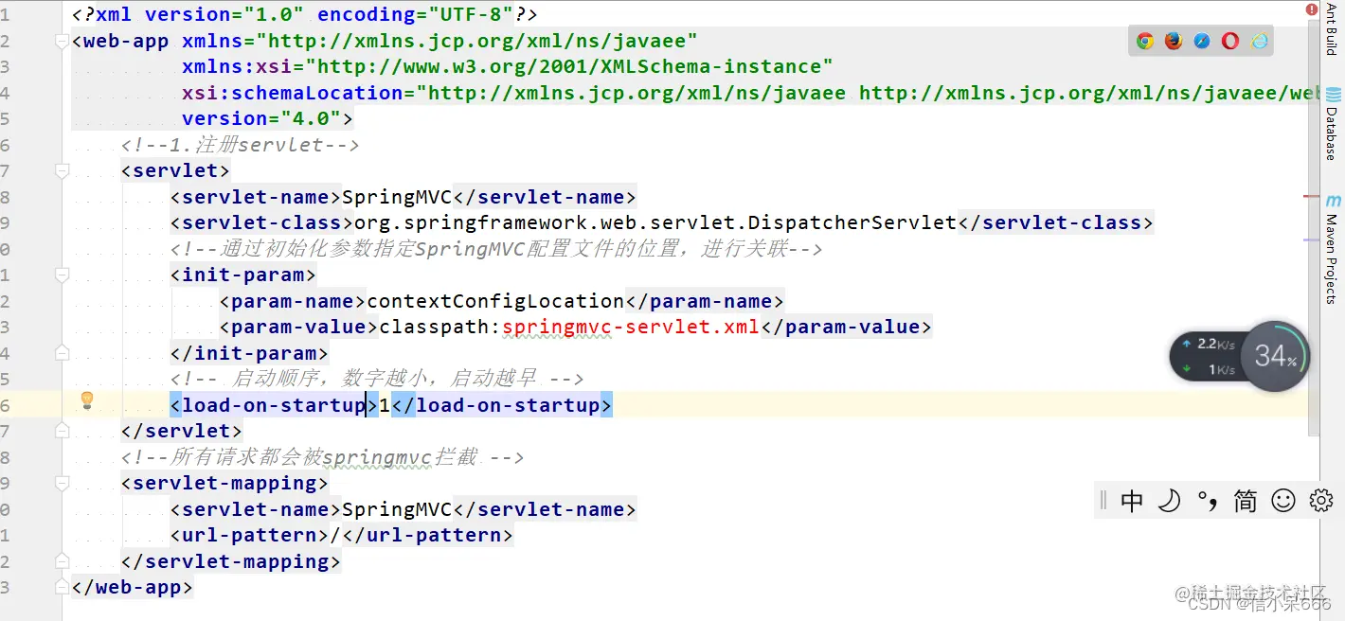Screen dimensions: 1345x621
Task: Open preview in Firefox browser
Action: (x=1174, y=41)
